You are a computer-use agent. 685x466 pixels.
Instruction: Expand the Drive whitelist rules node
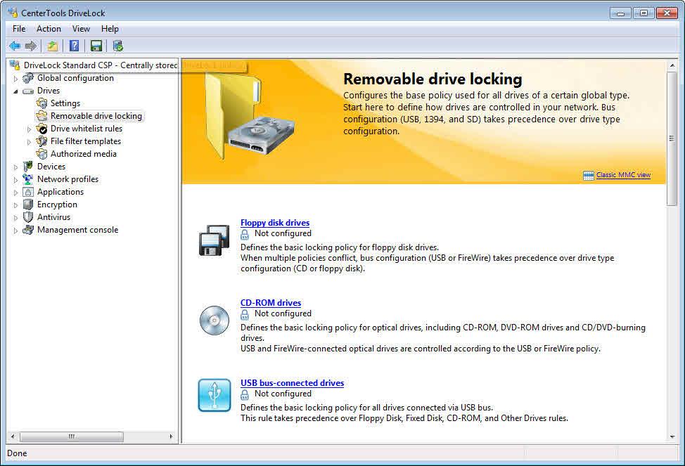tap(30, 129)
